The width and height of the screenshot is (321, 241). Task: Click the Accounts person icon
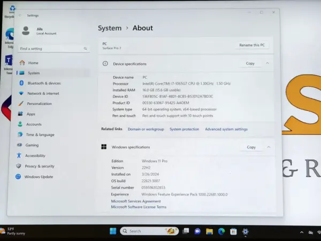click(20, 124)
